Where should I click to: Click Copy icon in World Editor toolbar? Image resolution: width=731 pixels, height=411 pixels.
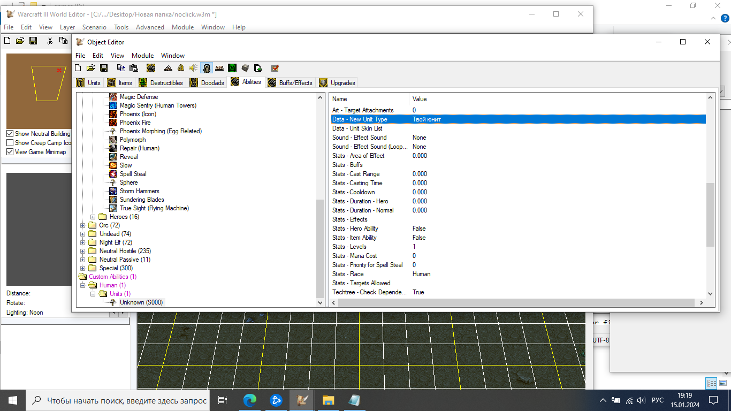(x=63, y=40)
